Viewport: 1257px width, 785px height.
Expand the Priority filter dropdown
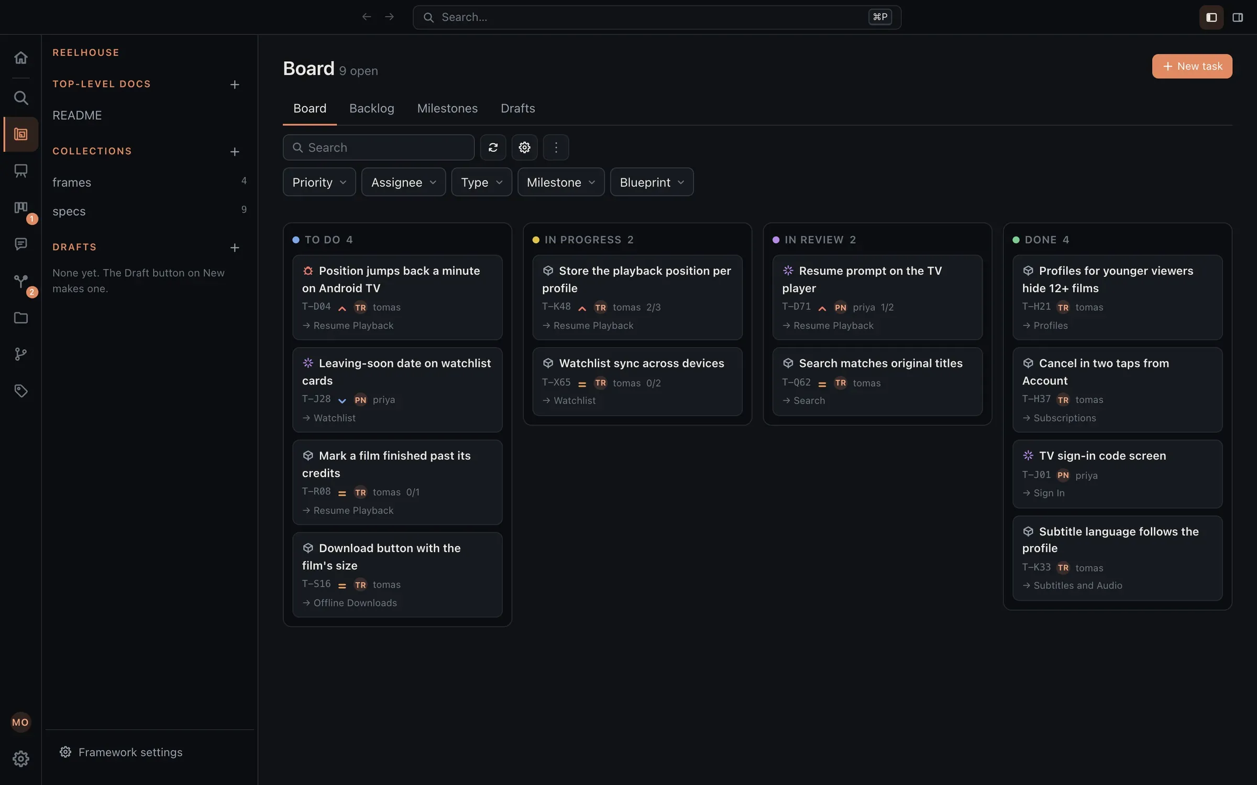click(x=319, y=182)
